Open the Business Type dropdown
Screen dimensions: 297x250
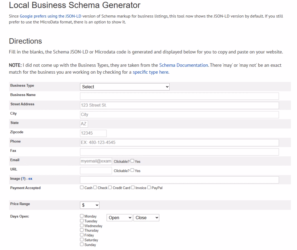[125, 86]
